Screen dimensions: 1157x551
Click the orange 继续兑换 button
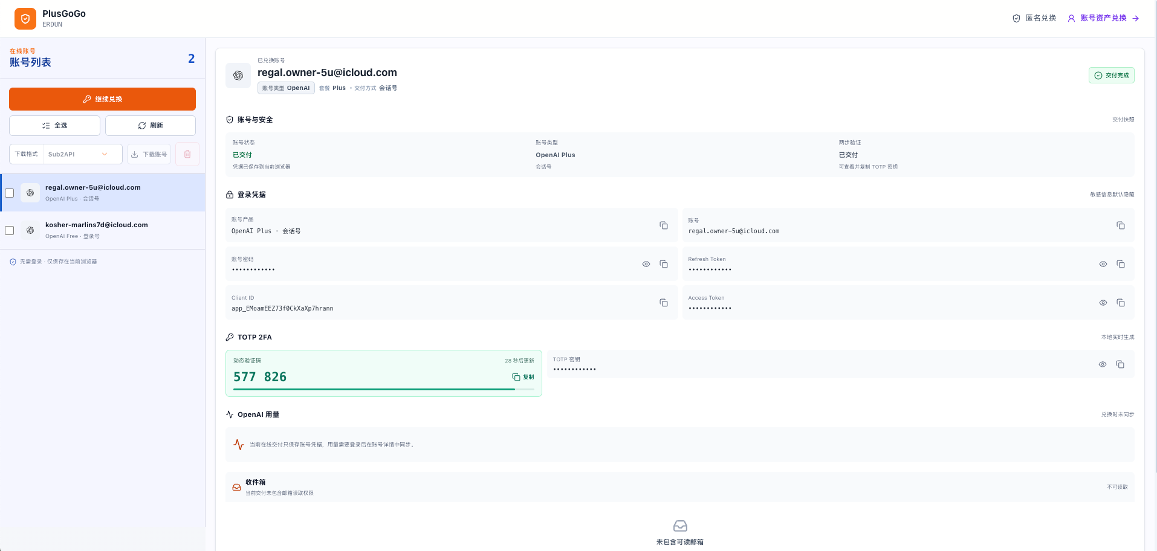[x=102, y=99]
